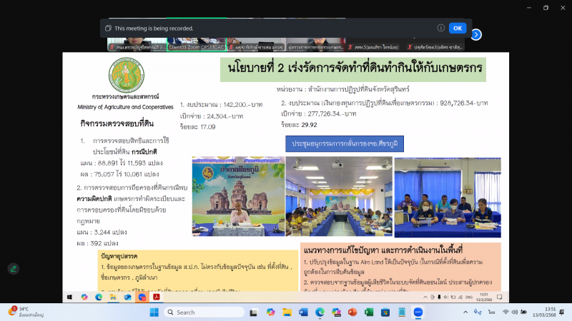Select the ปัญหาอุปสรรค heading
572x321 pixels.
[119, 256]
